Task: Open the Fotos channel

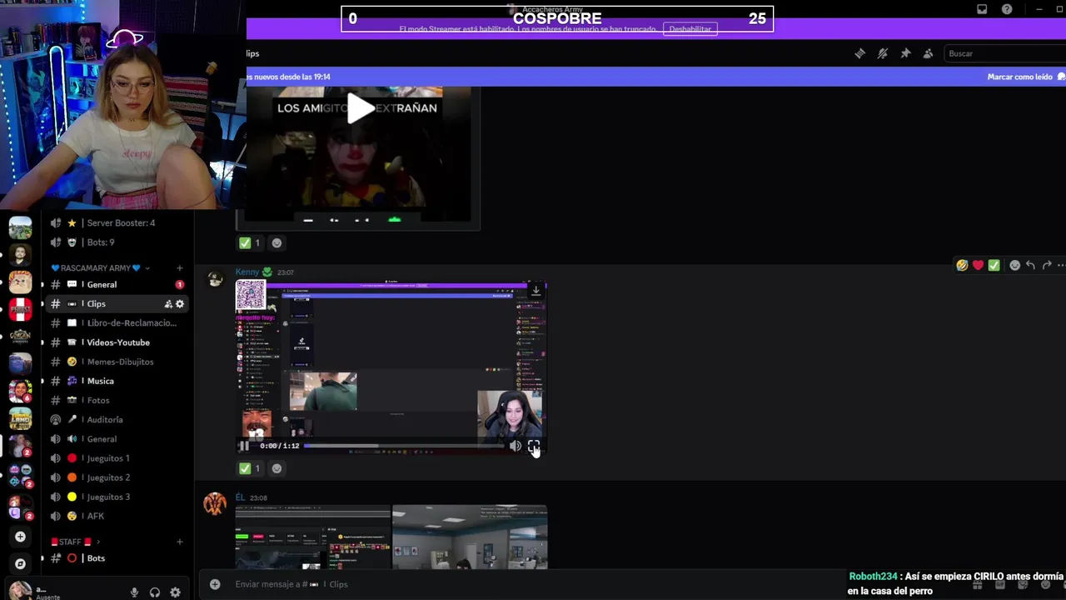Action: coord(117,400)
